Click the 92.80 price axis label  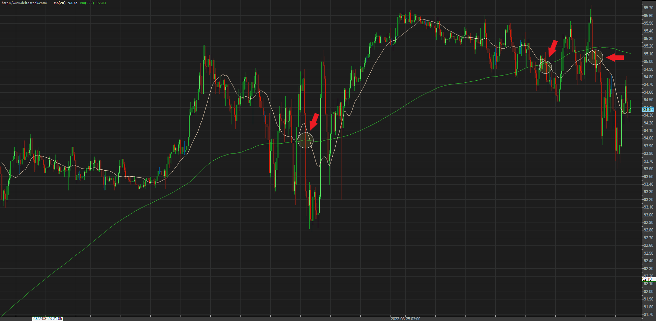648,230
